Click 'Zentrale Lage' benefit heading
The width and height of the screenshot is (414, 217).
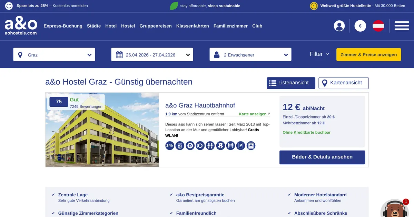[x=73, y=195]
